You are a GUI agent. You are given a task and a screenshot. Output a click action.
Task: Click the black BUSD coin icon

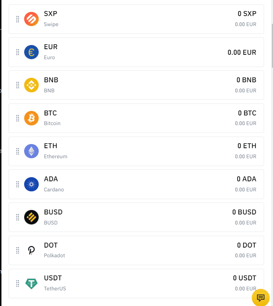(31, 217)
